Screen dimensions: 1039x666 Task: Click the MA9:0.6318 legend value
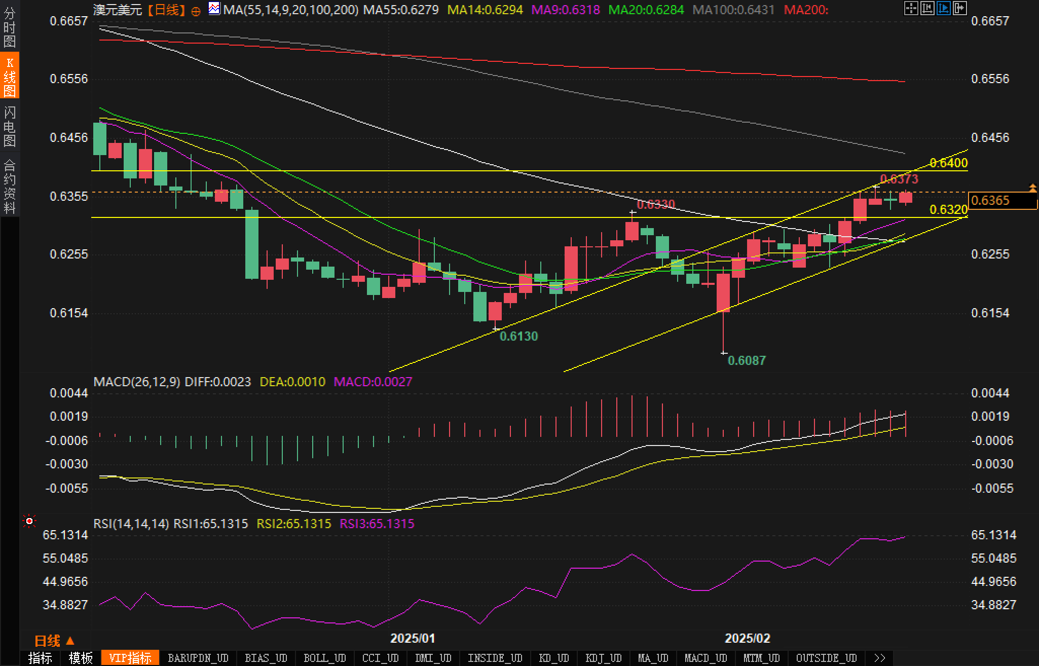pyautogui.click(x=566, y=10)
